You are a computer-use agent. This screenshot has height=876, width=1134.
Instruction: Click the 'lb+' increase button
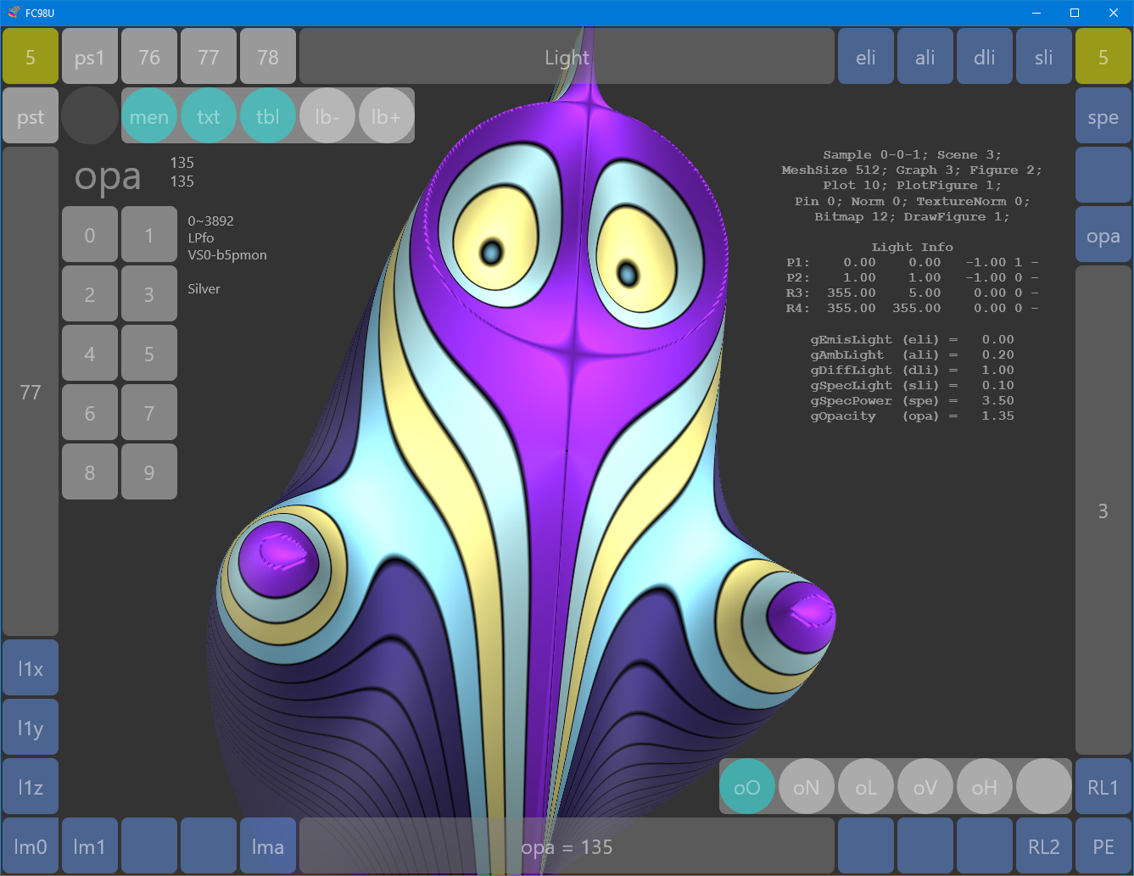pyautogui.click(x=387, y=116)
